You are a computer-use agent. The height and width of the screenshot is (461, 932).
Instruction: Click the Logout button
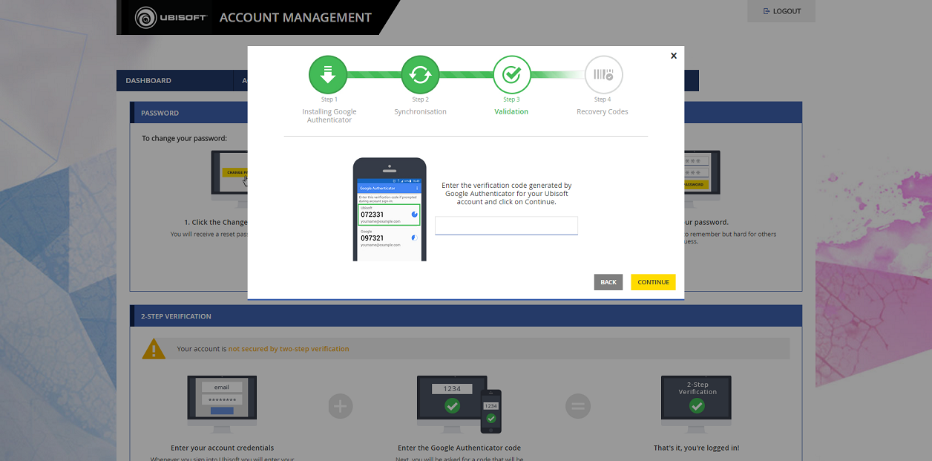click(781, 11)
